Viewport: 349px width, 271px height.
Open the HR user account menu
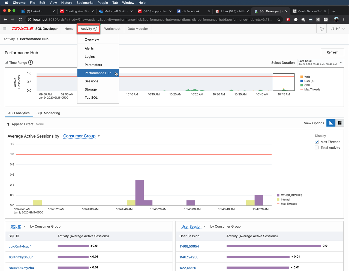coord(338,29)
